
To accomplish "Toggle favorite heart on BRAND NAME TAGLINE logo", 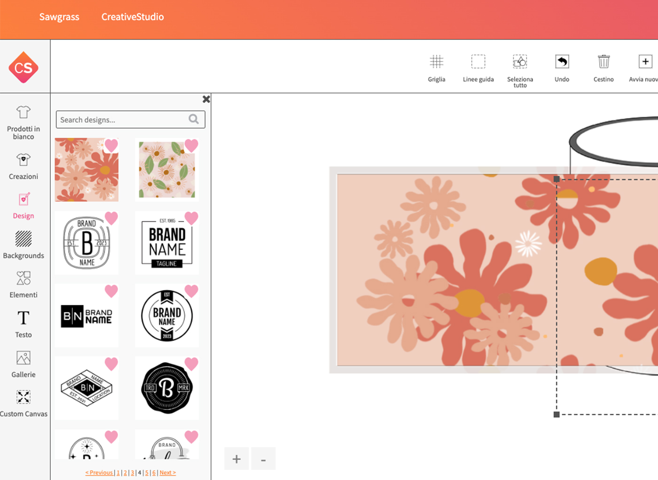I will [x=191, y=218].
